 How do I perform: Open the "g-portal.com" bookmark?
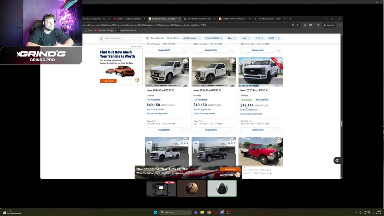click(x=127, y=31)
